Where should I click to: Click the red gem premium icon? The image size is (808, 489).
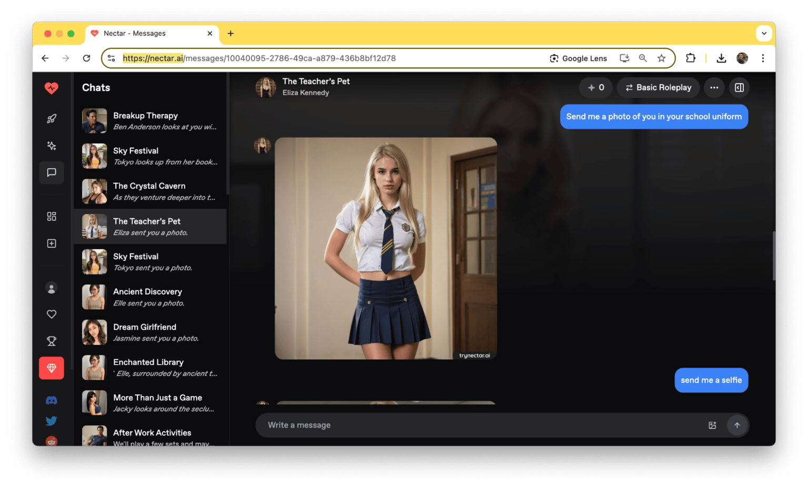52,368
